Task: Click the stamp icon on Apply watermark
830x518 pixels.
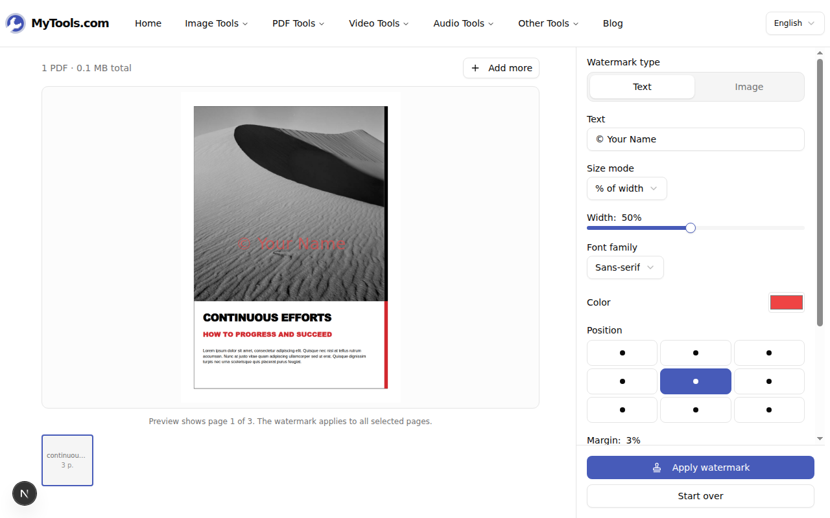Action: tap(657, 467)
